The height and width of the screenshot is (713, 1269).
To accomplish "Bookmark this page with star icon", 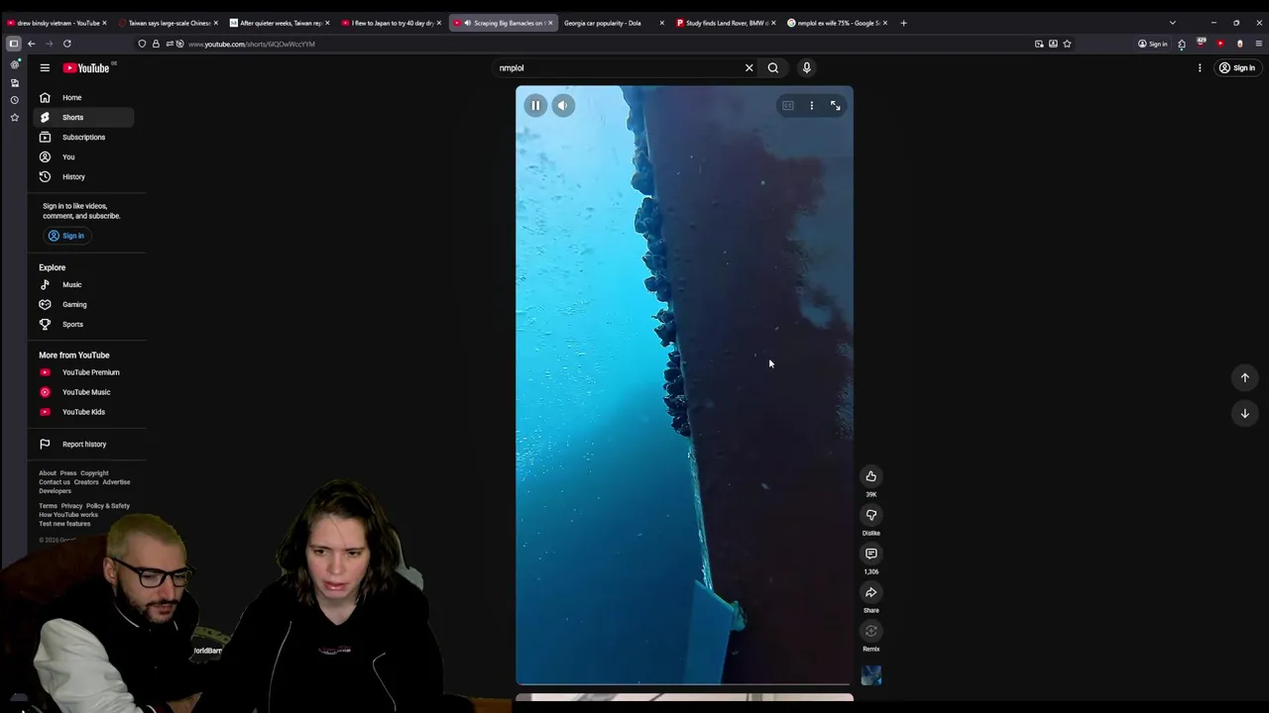I will pos(1067,44).
